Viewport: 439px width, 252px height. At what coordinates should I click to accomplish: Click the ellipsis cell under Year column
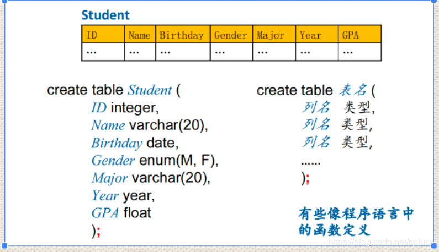click(x=316, y=52)
